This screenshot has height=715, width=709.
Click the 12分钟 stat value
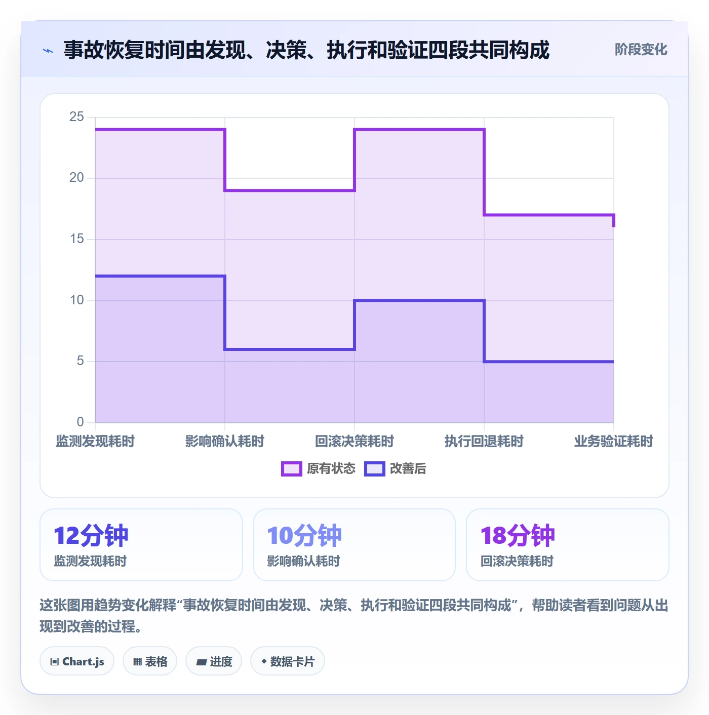pos(91,536)
